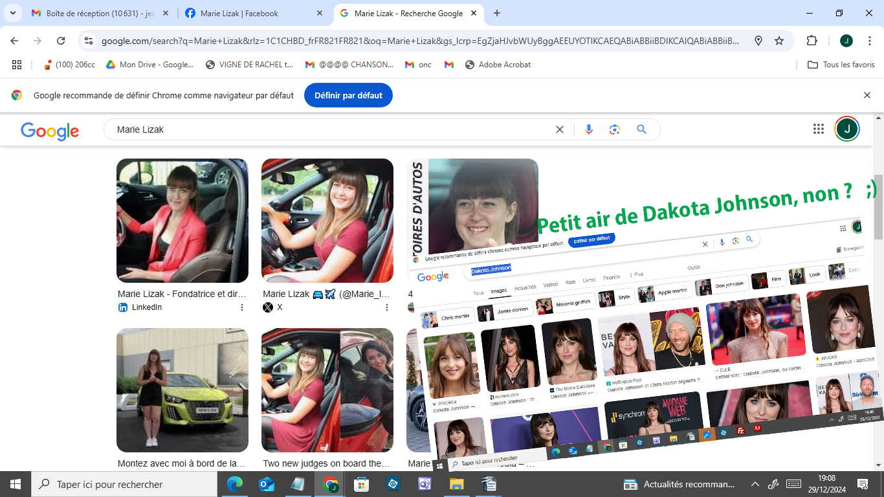
Task: Open the Montez avec moi image thumbnail
Action: (x=182, y=390)
